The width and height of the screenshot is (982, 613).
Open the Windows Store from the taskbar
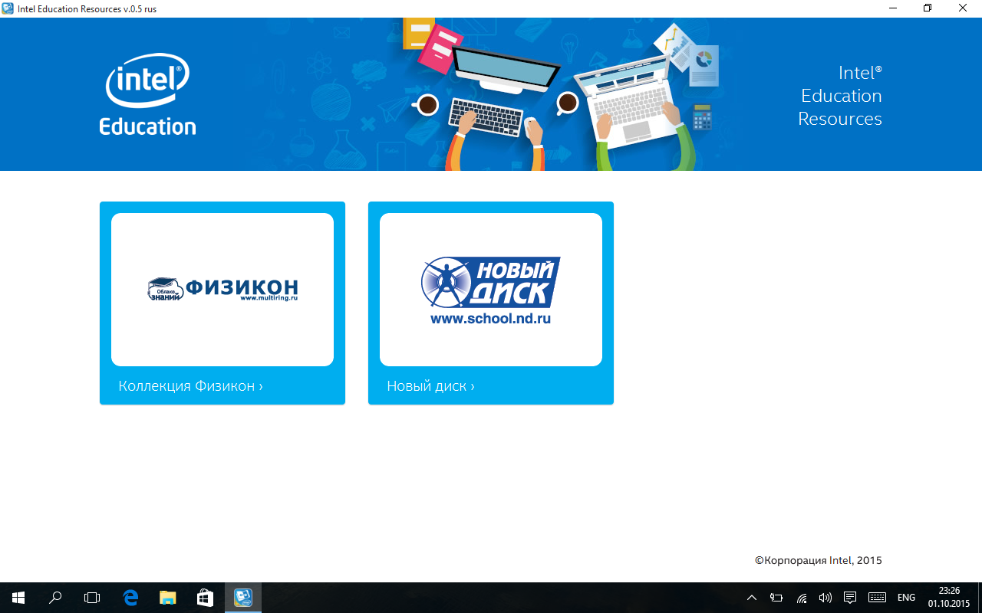[x=205, y=598]
